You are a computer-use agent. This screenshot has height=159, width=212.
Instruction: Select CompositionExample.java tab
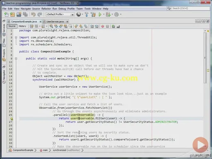coord(24,22)
